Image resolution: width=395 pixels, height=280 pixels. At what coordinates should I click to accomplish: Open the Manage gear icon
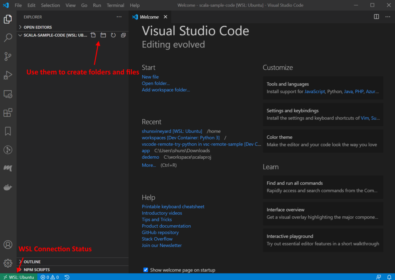(x=8, y=263)
